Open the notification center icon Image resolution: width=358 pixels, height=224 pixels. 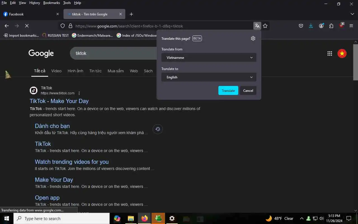point(349,218)
